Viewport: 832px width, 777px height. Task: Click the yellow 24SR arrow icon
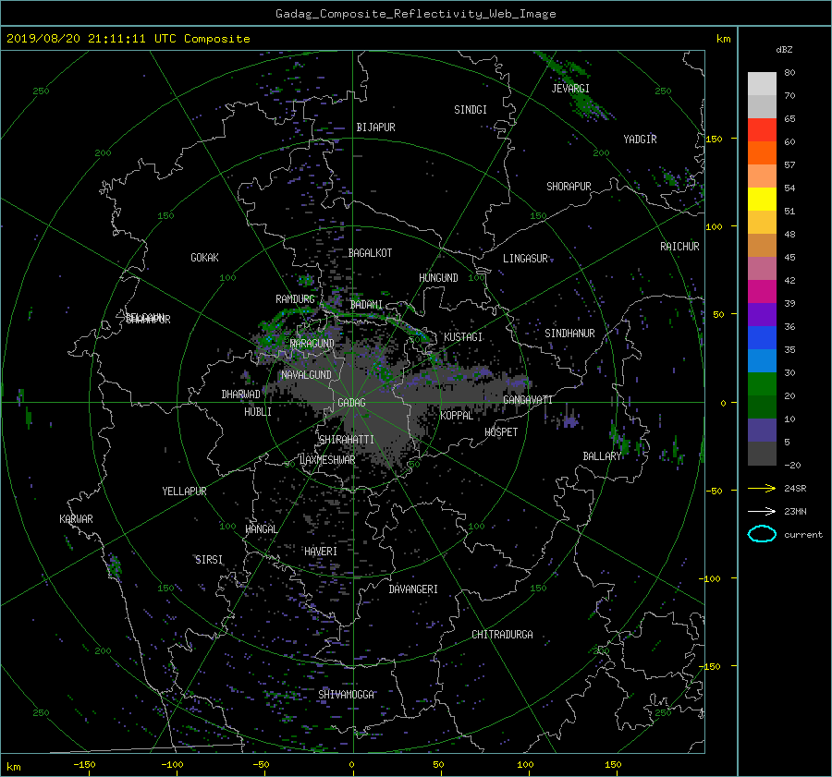click(762, 488)
